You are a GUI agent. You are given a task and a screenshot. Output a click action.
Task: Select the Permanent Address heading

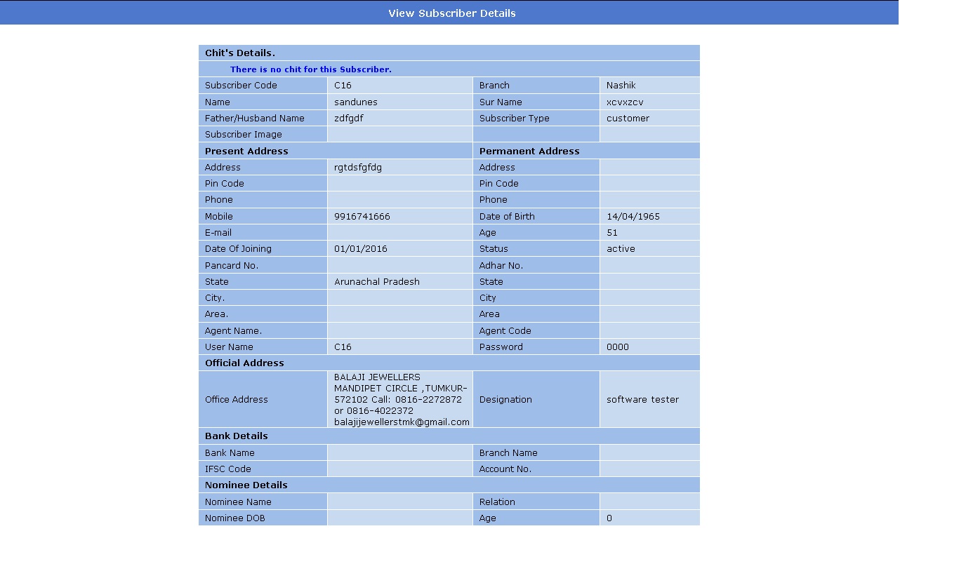click(529, 152)
